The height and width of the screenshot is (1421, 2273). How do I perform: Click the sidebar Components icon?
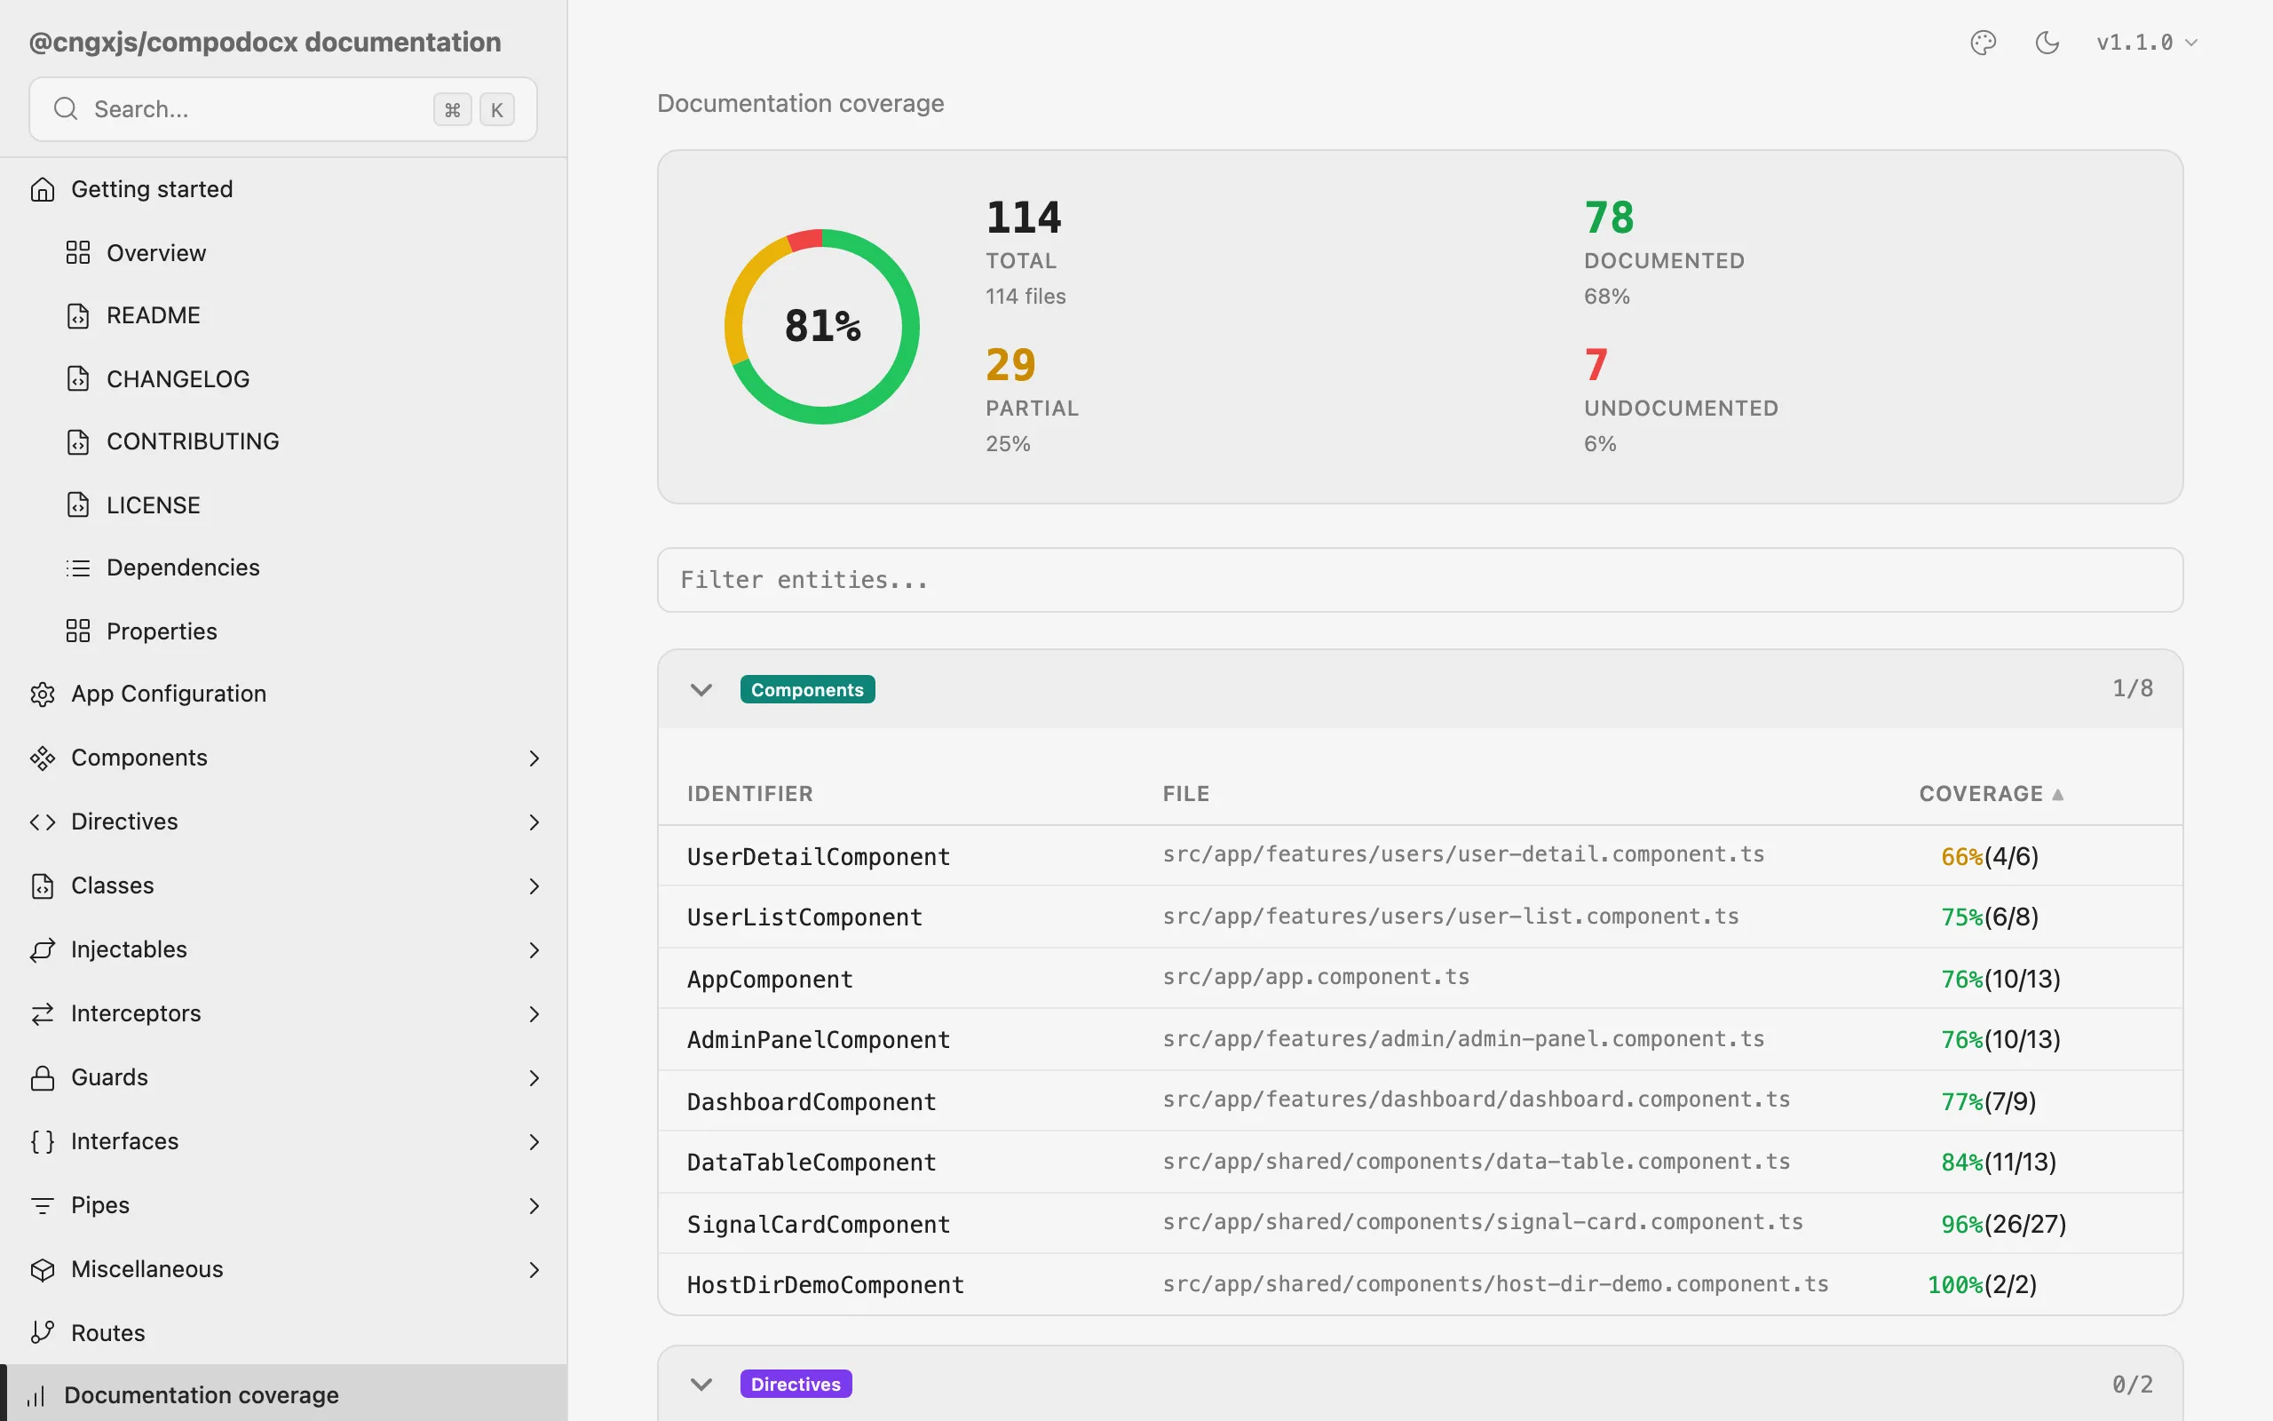coord(43,758)
